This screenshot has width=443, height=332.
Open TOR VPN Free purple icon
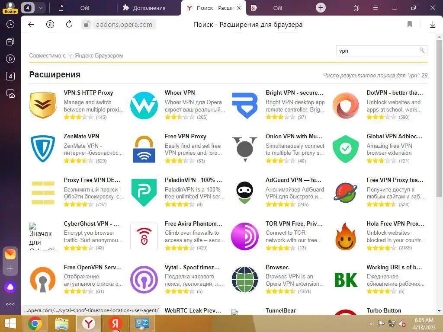click(x=245, y=236)
